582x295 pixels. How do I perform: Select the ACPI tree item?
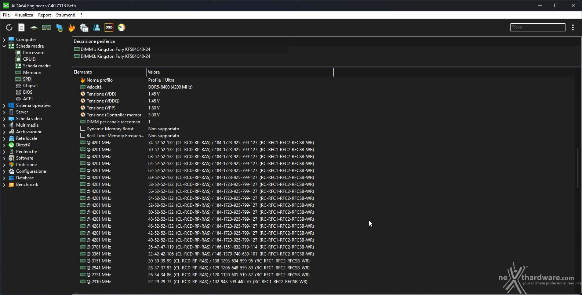click(28, 99)
